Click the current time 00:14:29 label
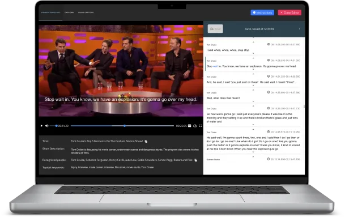The width and height of the screenshot is (345, 217). (63, 126)
